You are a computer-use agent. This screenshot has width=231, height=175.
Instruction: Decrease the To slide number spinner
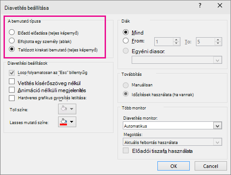pyautogui.click(x=218, y=43)
